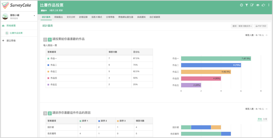Click the preview eye icon in header
This screenshot has height=138, width=273.
(258, 5)
